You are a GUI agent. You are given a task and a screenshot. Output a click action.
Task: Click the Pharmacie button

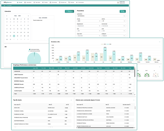(69, 11)
